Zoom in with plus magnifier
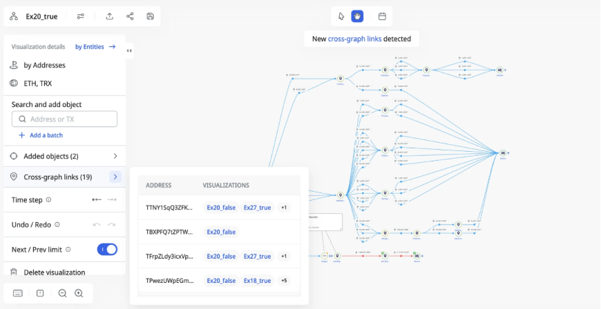 (79, 293)
